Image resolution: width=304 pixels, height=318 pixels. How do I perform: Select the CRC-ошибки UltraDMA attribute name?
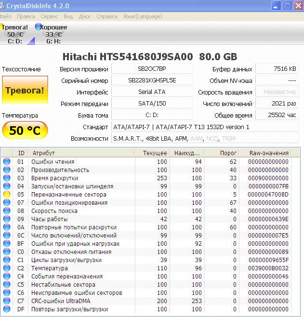(61, 301)
